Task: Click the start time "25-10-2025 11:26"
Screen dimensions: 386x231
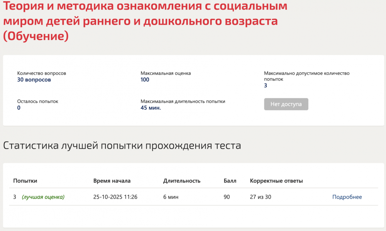Action: tap(115, 197)
